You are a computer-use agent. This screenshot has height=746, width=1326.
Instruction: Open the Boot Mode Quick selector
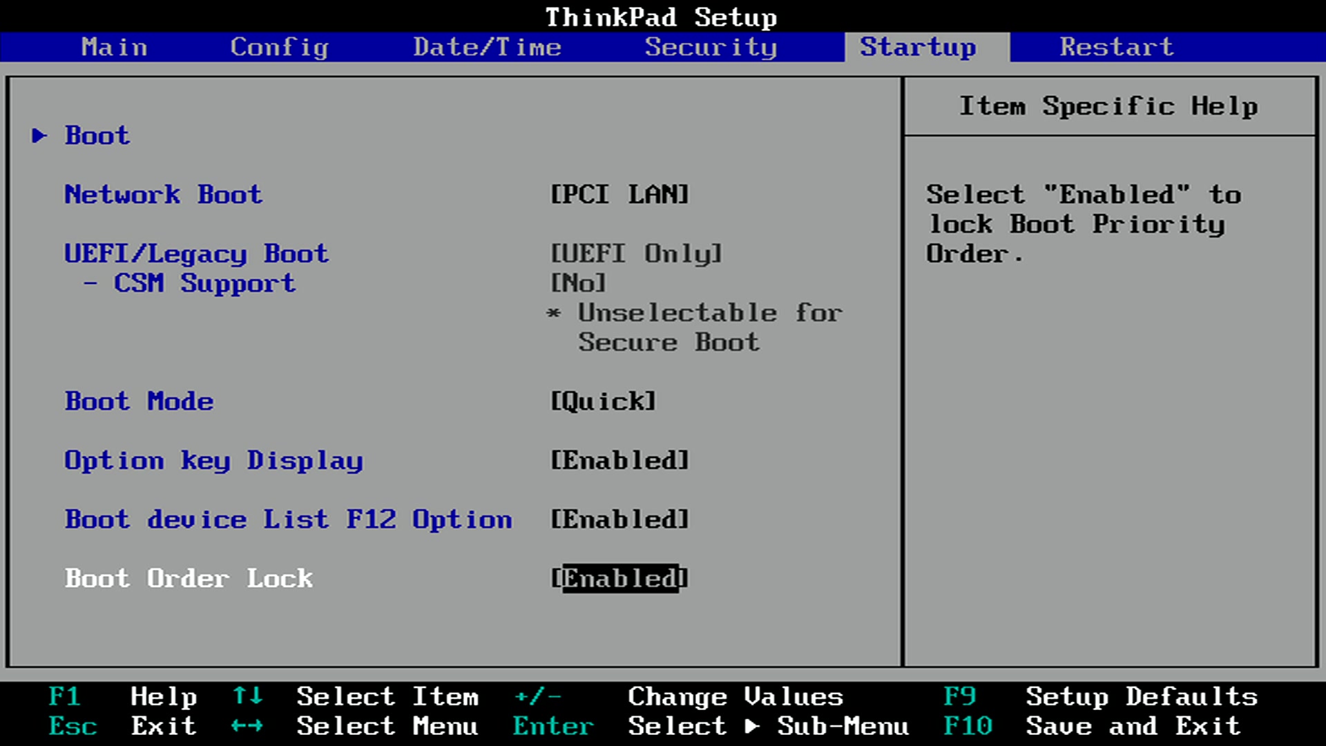(603, 401)
